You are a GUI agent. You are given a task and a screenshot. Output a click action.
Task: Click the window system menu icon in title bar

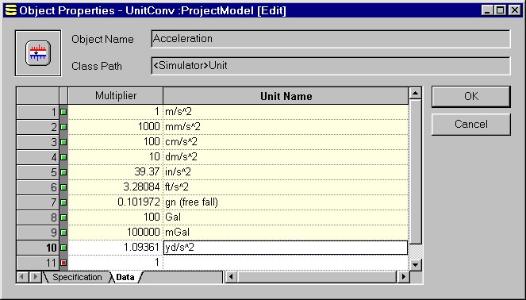11,10
